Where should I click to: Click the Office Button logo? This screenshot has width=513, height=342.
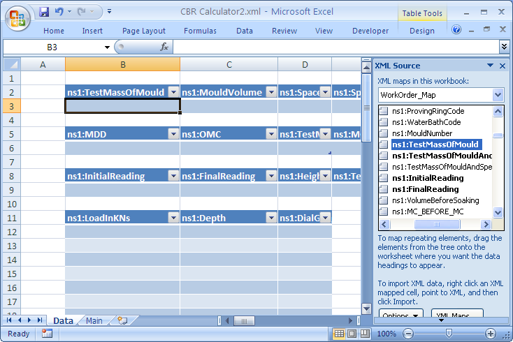[18, 18]
